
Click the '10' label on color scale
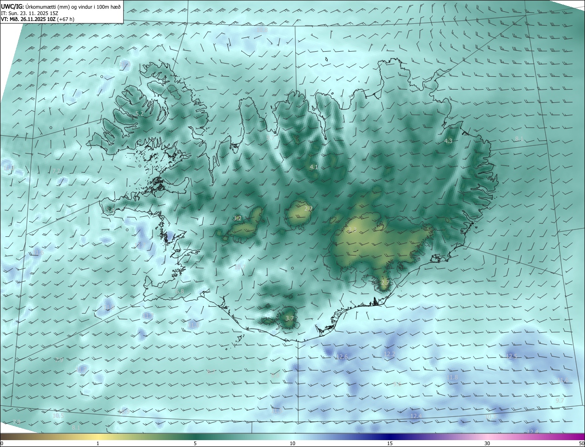click(x=292, y=443)
